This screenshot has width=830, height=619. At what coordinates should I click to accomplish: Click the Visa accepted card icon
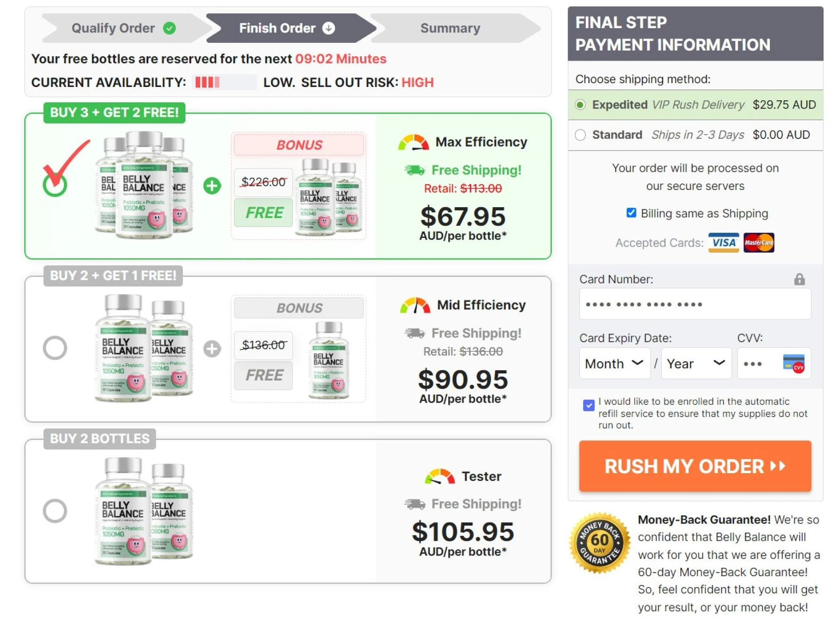pyautogui.click(x=723, y=243)
